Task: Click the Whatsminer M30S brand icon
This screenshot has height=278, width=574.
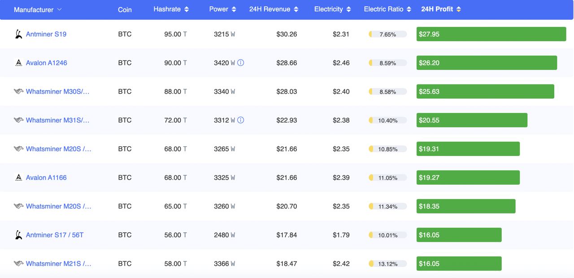Action: (18, 91)
